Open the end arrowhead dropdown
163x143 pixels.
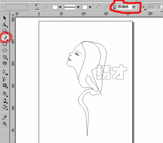(90, 7)
